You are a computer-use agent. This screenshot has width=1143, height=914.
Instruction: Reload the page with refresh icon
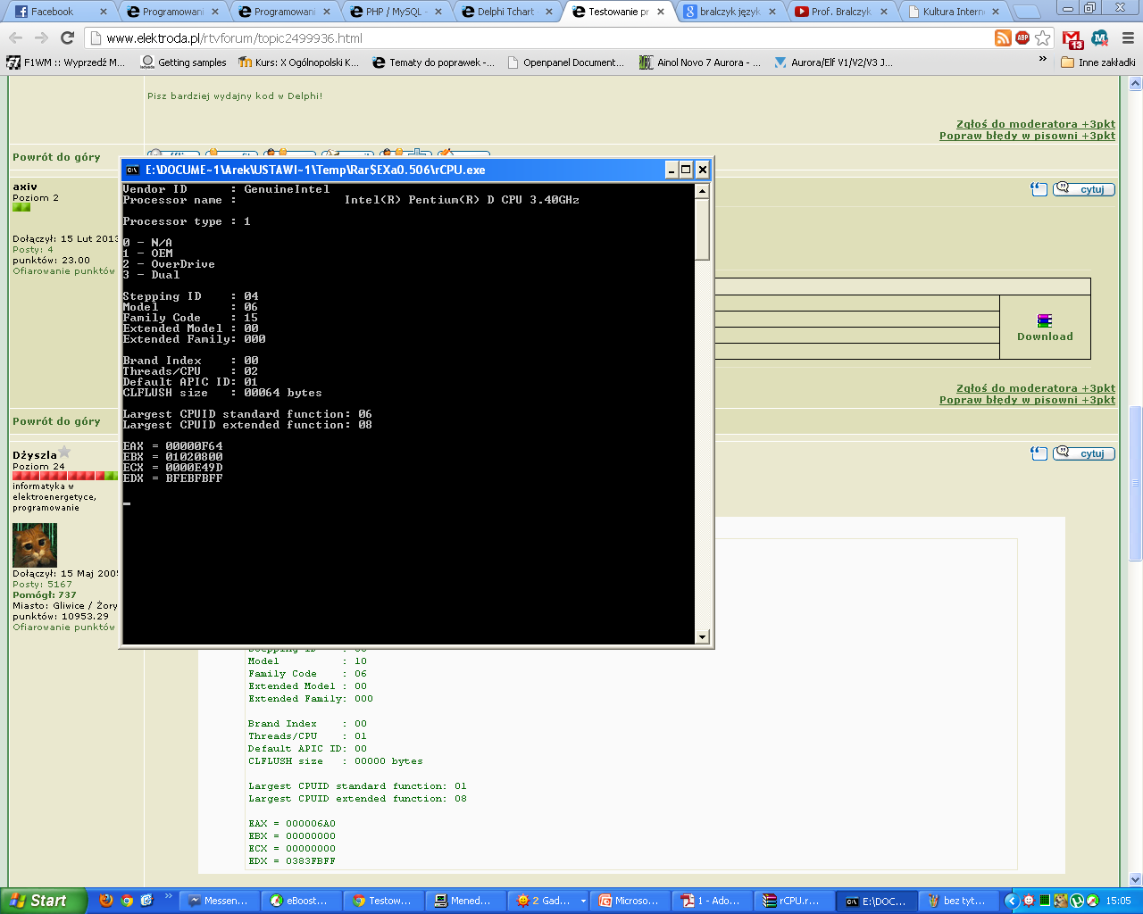(x=67, y=37)
